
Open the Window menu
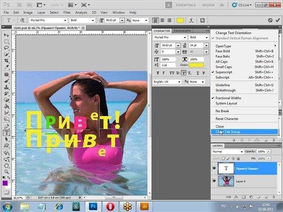[x=118, y=12]
